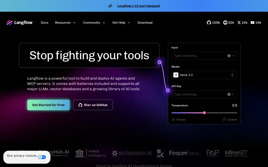This screenshot has height=167, width=268.
Task: Open the Langflow 1.12 release announcement
Action: (139, 6)
